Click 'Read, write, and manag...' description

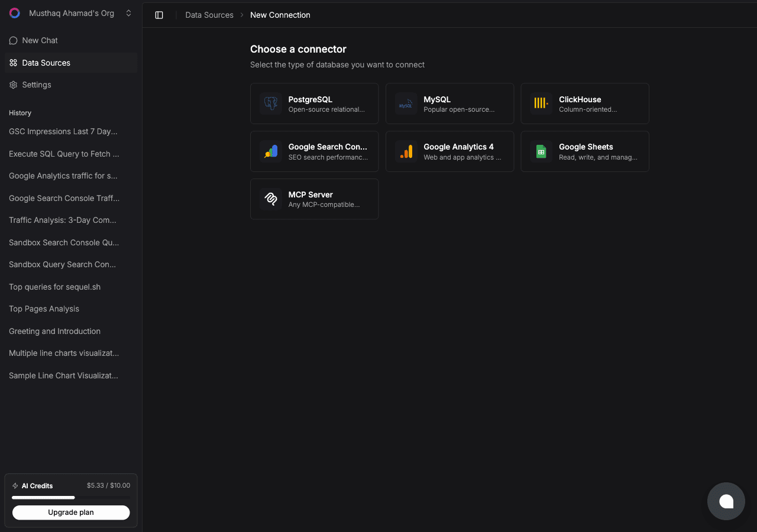click(x=598, y=157)
